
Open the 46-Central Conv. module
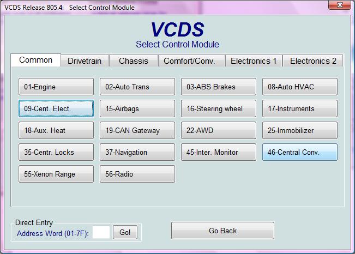tap(300, 152)
